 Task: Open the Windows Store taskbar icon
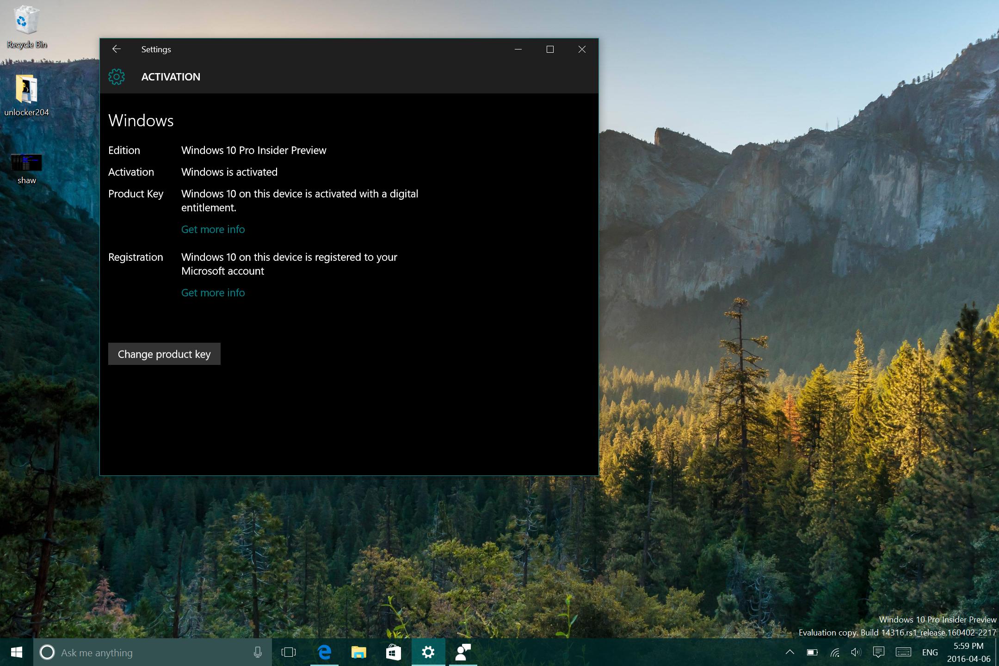(393, 653)
